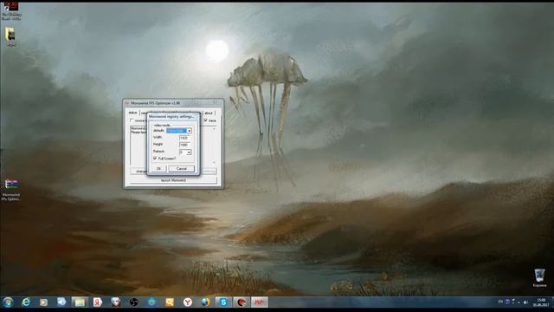
Task: Open the anime character portrait taskbar icon
Action: point(115,302)
